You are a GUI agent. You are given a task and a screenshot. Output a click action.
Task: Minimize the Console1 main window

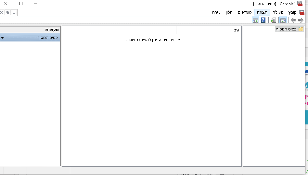[x=35, y=4]
